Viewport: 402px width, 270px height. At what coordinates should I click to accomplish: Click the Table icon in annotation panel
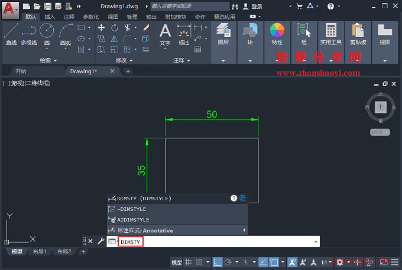[197, 49]
